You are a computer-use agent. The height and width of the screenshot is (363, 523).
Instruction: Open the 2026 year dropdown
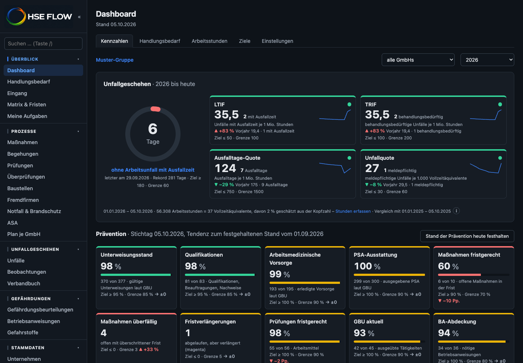(x=487, y=60)
